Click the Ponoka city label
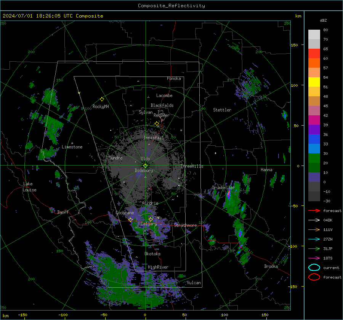Image resolution: width=343 pixels, height=320 pixels. [x=174, y=78]
